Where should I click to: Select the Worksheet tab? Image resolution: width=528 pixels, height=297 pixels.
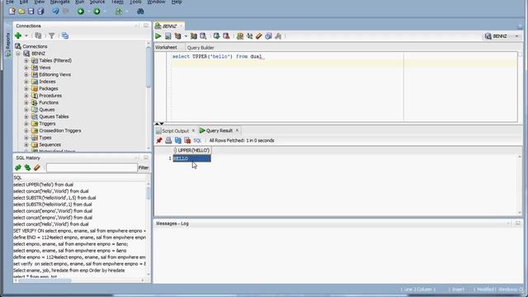click(x=166, y=48)
